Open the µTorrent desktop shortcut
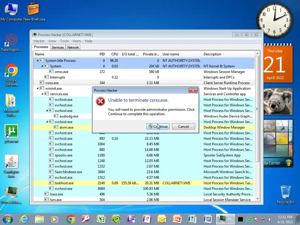300x225 pixels. [11, 134]
